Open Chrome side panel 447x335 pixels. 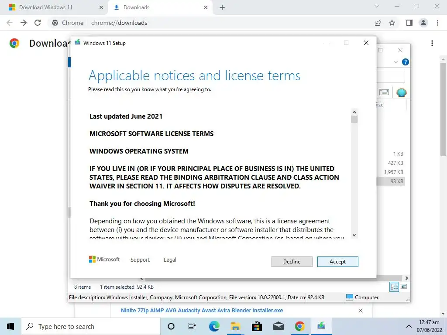[409, 23]
